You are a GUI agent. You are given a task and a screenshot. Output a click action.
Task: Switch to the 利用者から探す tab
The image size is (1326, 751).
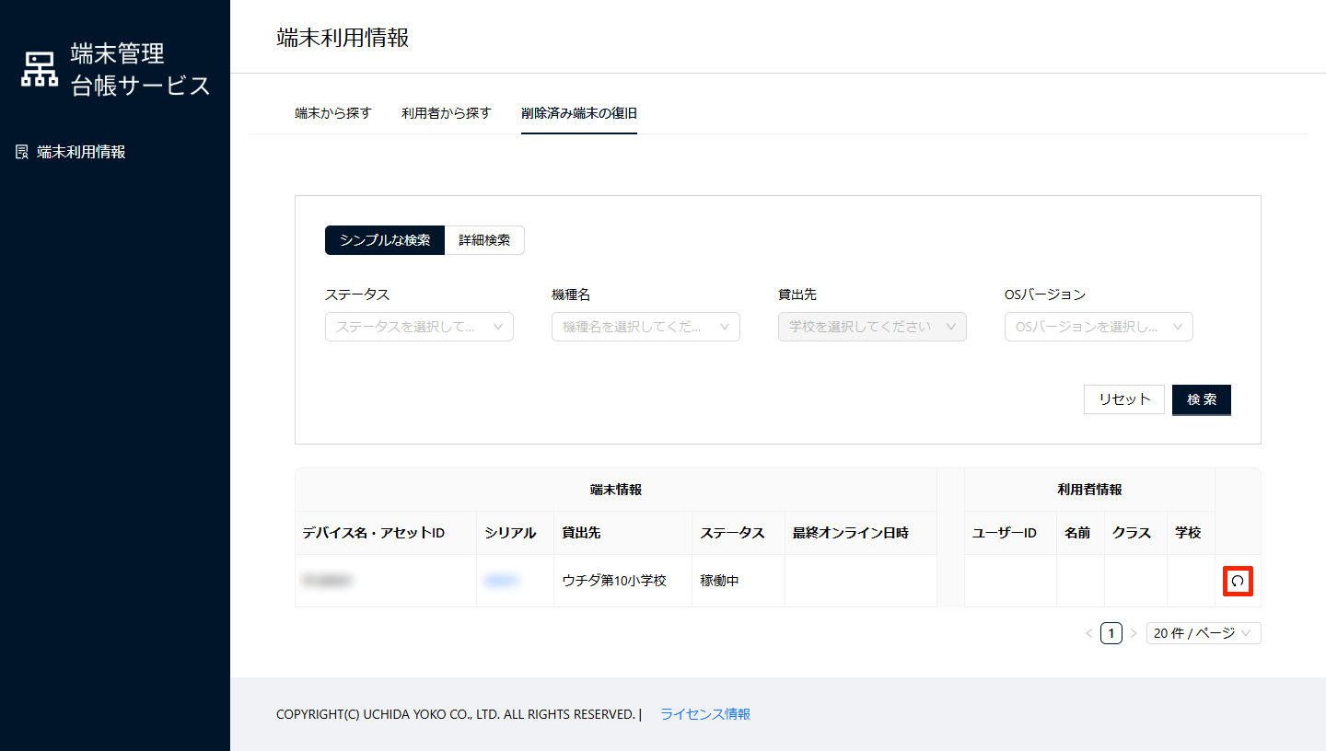click(446, 113)
